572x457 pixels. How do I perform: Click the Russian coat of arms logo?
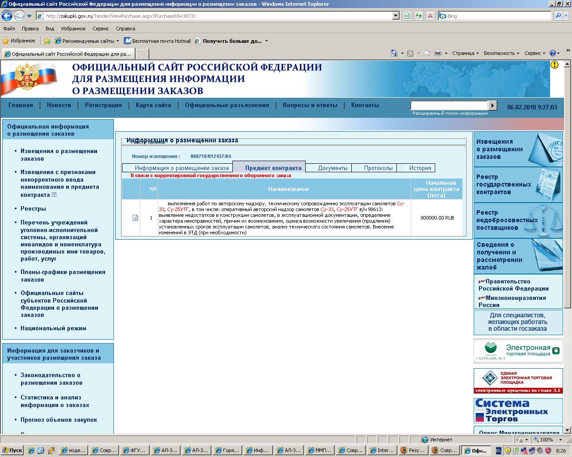click(x=26, y=78)
